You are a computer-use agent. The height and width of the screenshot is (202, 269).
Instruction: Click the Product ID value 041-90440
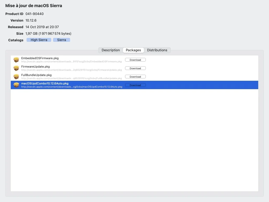click(x=34, y=14)
